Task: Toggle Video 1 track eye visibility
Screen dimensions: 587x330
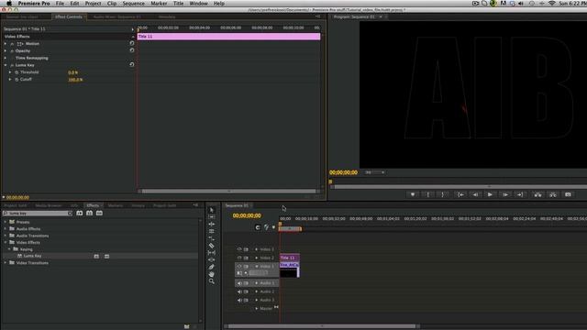Action: [239, 267]
